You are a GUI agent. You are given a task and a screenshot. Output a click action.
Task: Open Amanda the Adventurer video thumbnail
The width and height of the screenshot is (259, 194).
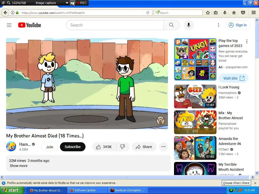[195, 148]
